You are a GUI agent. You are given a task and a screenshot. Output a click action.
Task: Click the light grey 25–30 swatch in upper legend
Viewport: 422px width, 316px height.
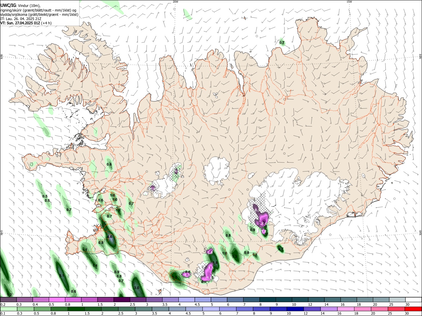tap(398, 300)
